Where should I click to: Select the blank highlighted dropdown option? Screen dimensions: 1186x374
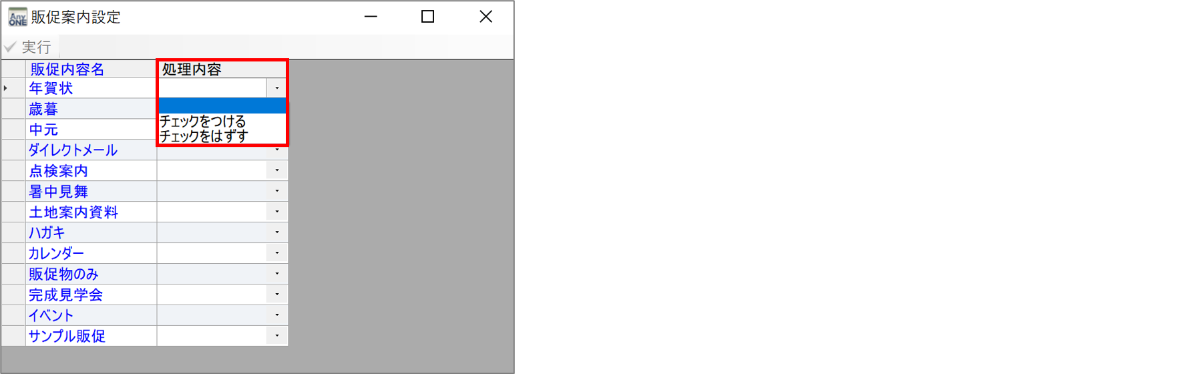tap(222, 106)
